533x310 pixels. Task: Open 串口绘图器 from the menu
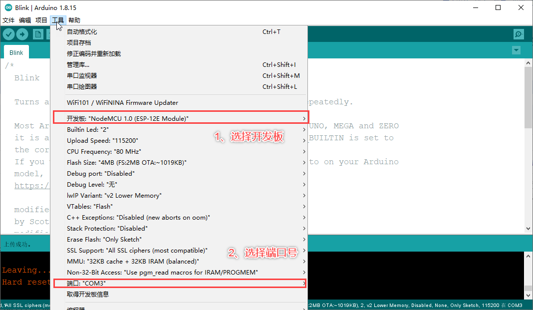179,87
